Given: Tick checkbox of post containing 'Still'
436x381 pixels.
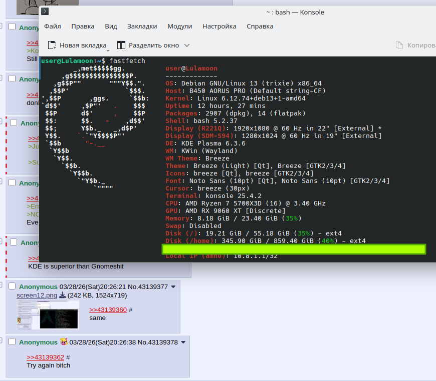Looking at the screenshot, I should tap(12, 26).
